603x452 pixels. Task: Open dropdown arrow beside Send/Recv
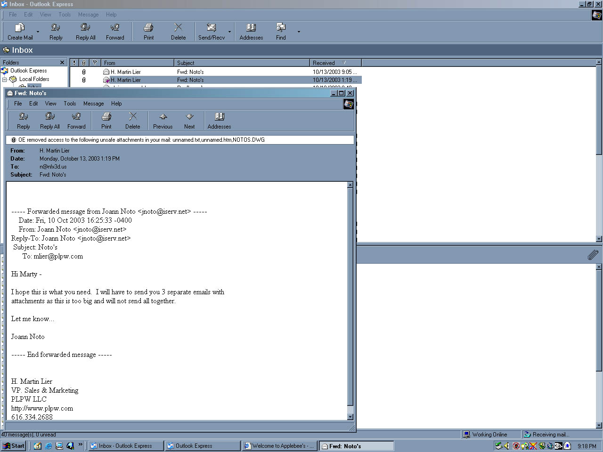click(230, 32)
